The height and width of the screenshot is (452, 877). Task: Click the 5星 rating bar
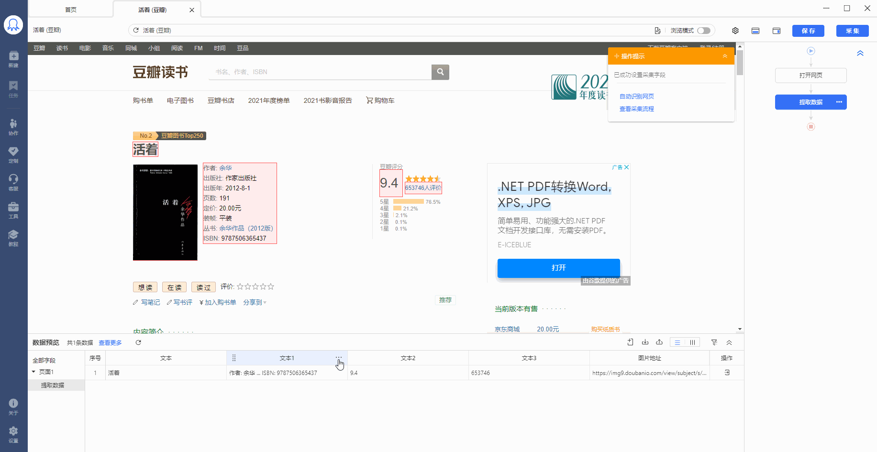[409, 202]
